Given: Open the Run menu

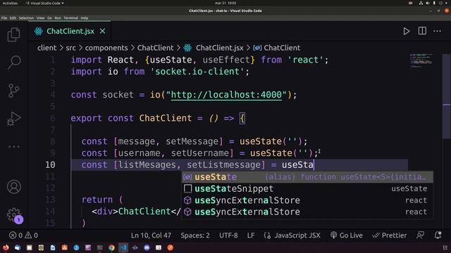Looking at the screenshot, I should [x=58, y=18].
